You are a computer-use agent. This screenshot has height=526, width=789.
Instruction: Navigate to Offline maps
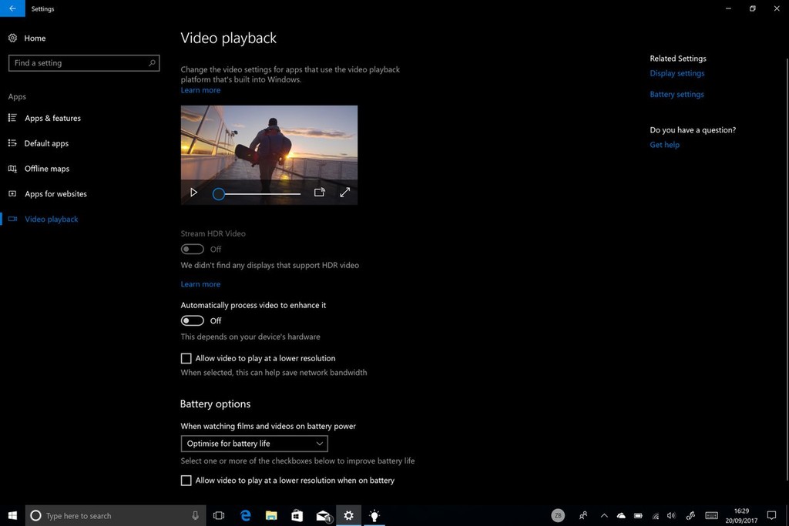point(46,168)
